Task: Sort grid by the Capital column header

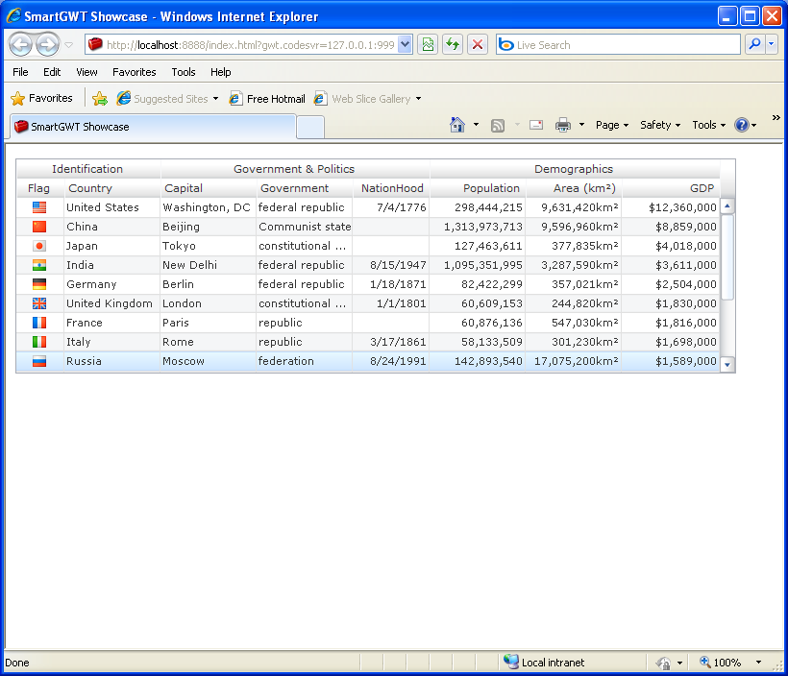Action: 209,188
